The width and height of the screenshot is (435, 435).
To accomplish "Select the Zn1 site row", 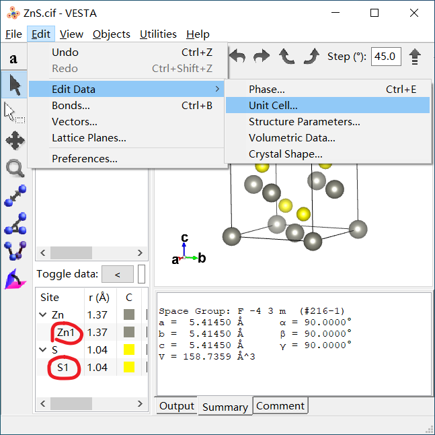I will (x=91, y=332).
